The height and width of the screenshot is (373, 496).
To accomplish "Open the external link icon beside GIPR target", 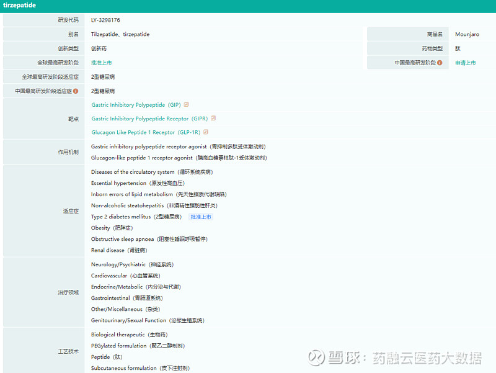I will click(x=213, y=118).
